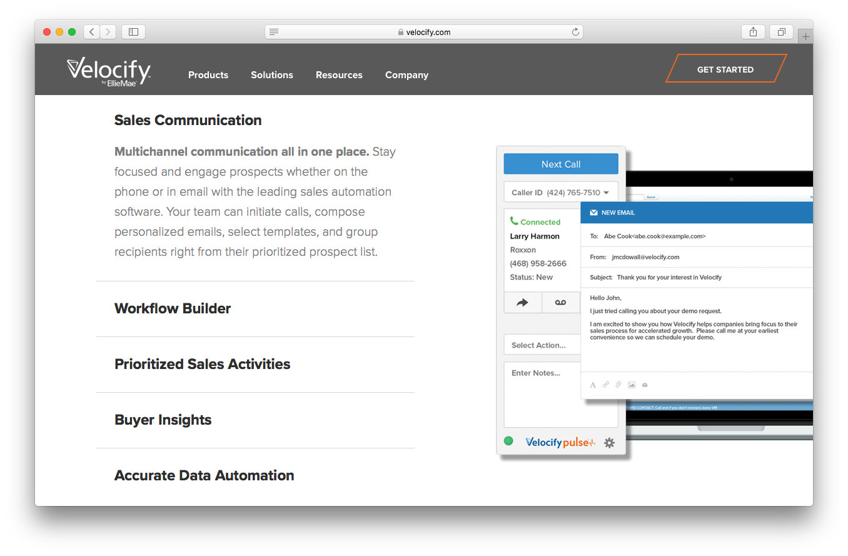Go back with Safari's back arrow

click(92, 32)
